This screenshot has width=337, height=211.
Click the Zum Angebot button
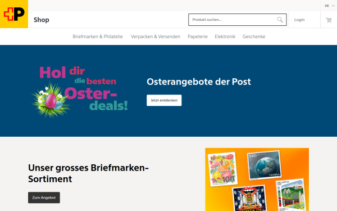click(x=44, y=197)
